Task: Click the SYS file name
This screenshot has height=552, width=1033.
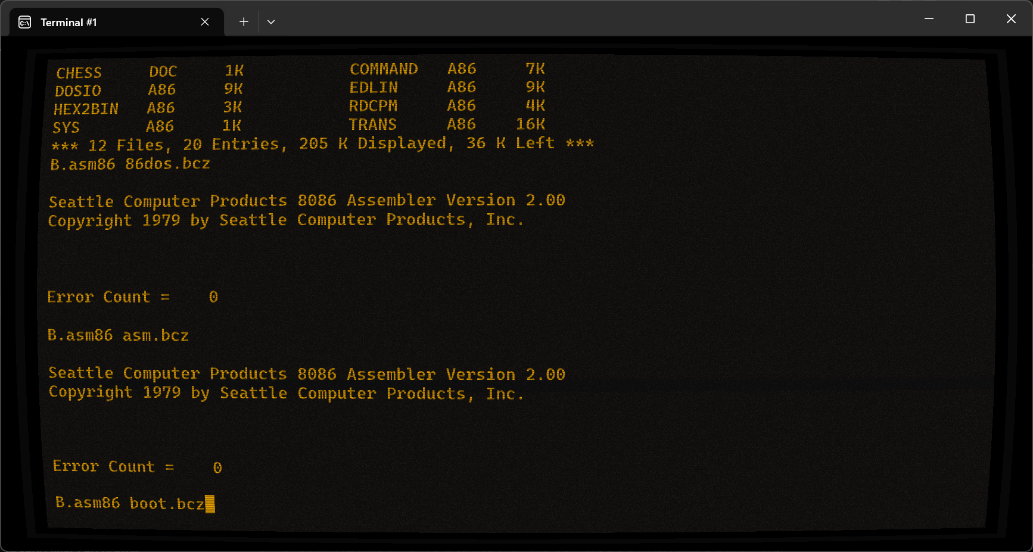Action: point(66,127)
